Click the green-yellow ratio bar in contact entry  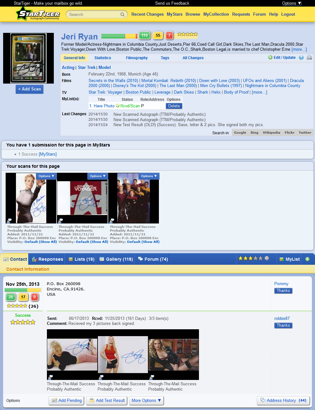[x=23, y=290]
